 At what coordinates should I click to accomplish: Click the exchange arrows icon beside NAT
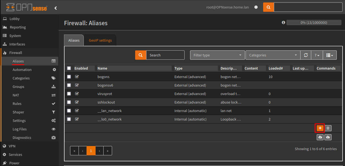[x=54, y=95]
